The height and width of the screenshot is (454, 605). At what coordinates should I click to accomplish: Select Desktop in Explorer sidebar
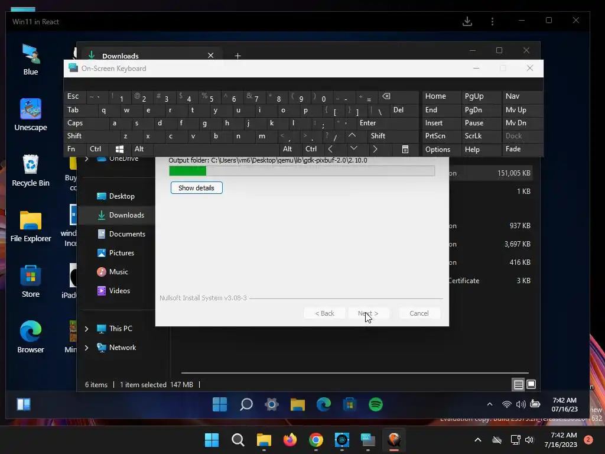(116, 196)
